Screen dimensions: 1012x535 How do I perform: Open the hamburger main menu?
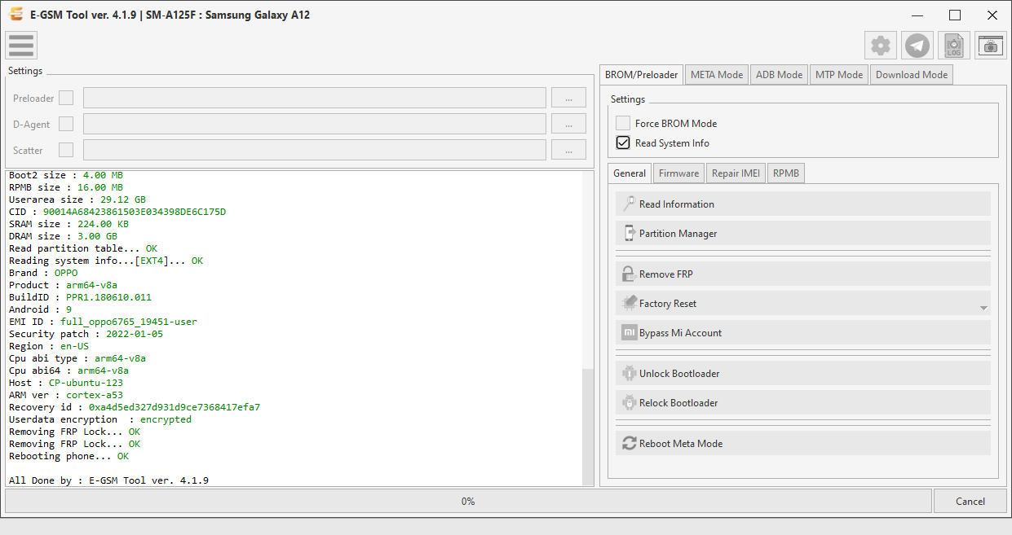20,46
